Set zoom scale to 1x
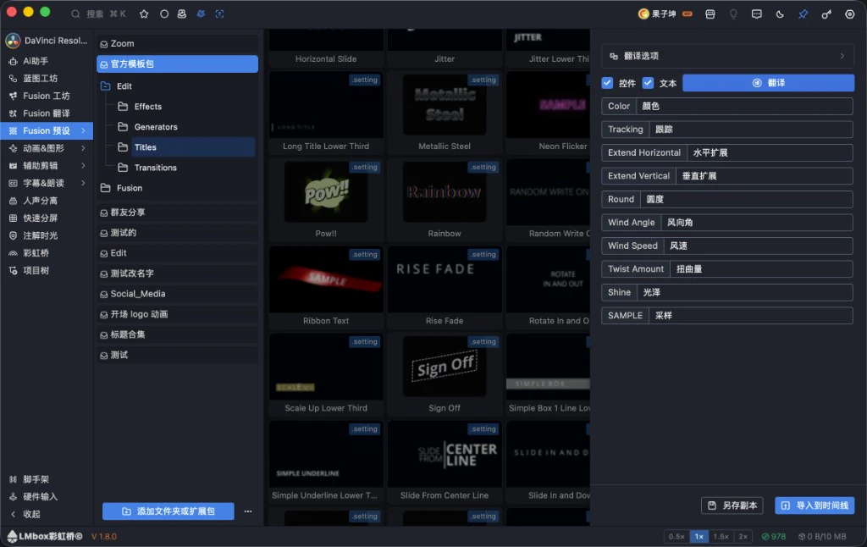 (699, 537)
